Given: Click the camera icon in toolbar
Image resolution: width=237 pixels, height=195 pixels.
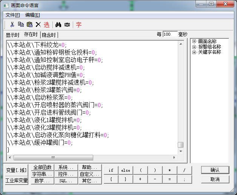Looking at the screenshot, I should [67, 24].
